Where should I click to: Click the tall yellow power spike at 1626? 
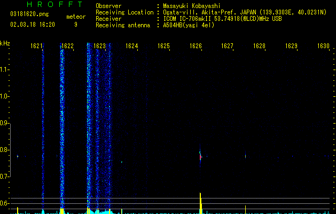(200, 203)
